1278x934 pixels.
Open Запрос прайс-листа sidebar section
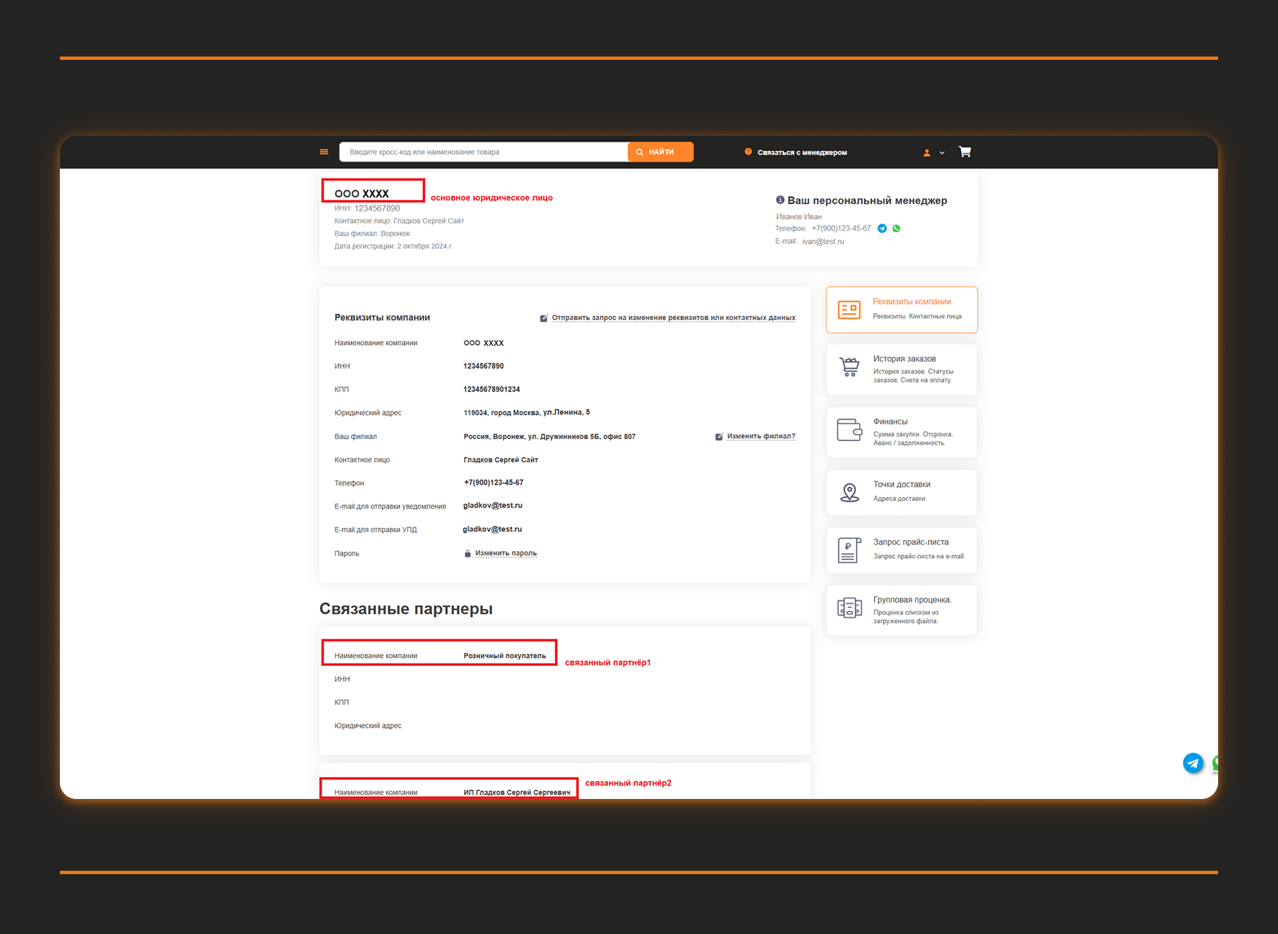tap(901, 550)
